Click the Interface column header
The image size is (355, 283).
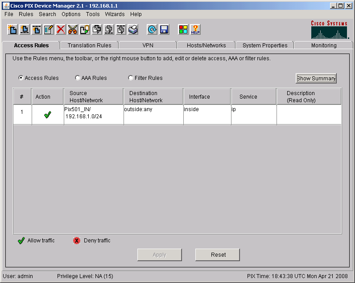207,96
